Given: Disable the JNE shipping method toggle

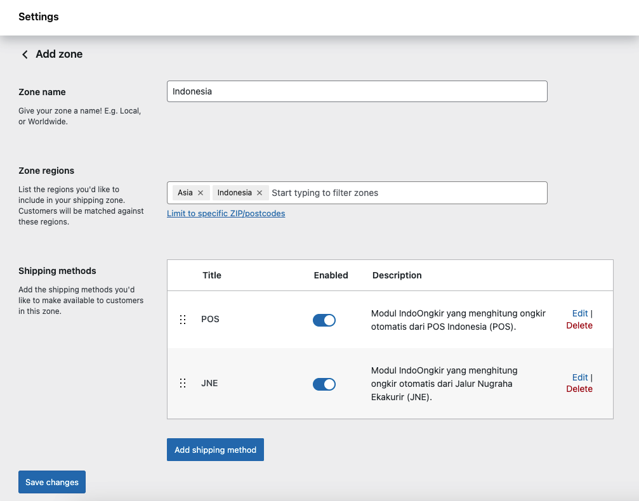Looking at the screenshot, I should click(x=324, y=384).
